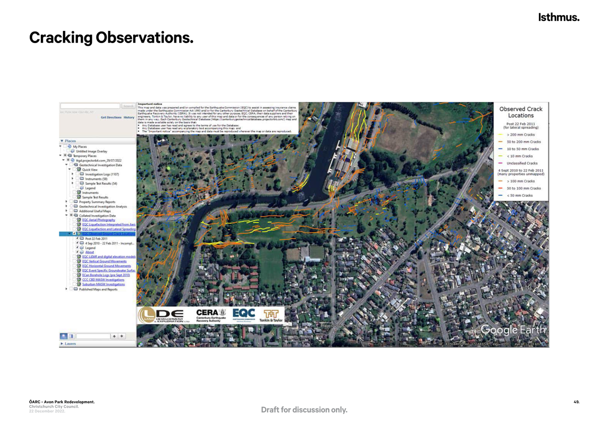This screenshot has width=608, height=430.
Task: Click the move down arrow button
Action: pos(122,336)
